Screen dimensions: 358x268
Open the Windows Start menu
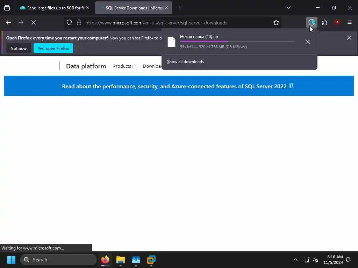[x=11, y=260]
